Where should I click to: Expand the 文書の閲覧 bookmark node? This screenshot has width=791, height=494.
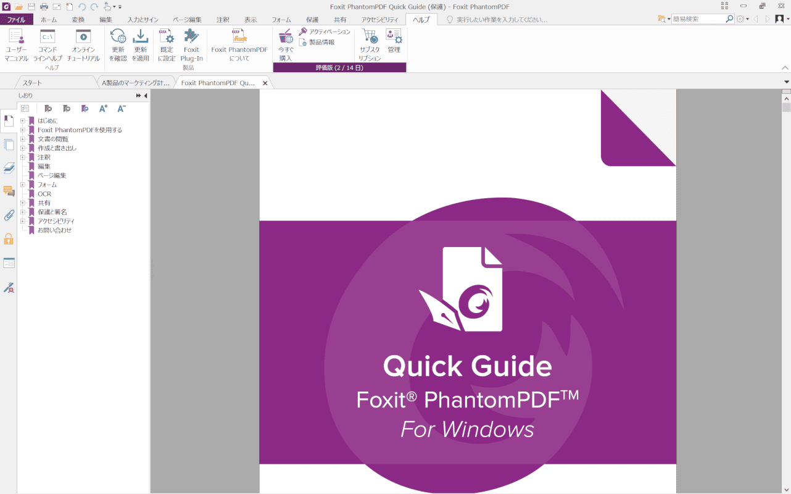pos(23,139)
